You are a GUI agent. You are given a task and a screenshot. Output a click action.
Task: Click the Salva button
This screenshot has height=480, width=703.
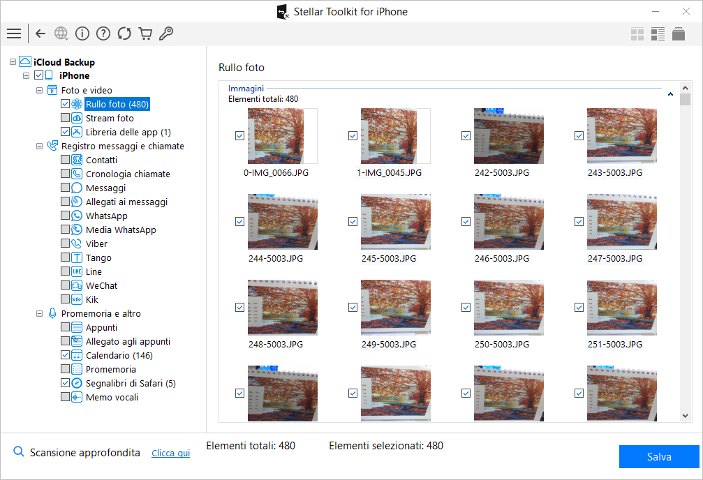coord(659,457)
